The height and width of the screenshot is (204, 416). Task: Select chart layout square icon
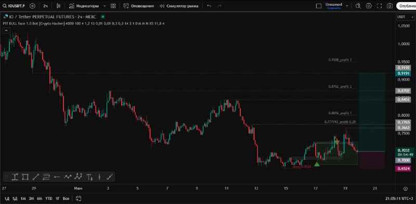(x=319, y=6)
